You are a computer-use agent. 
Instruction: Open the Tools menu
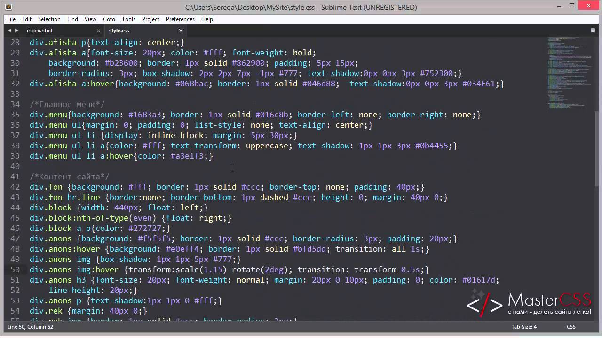(x=128, y=19)
